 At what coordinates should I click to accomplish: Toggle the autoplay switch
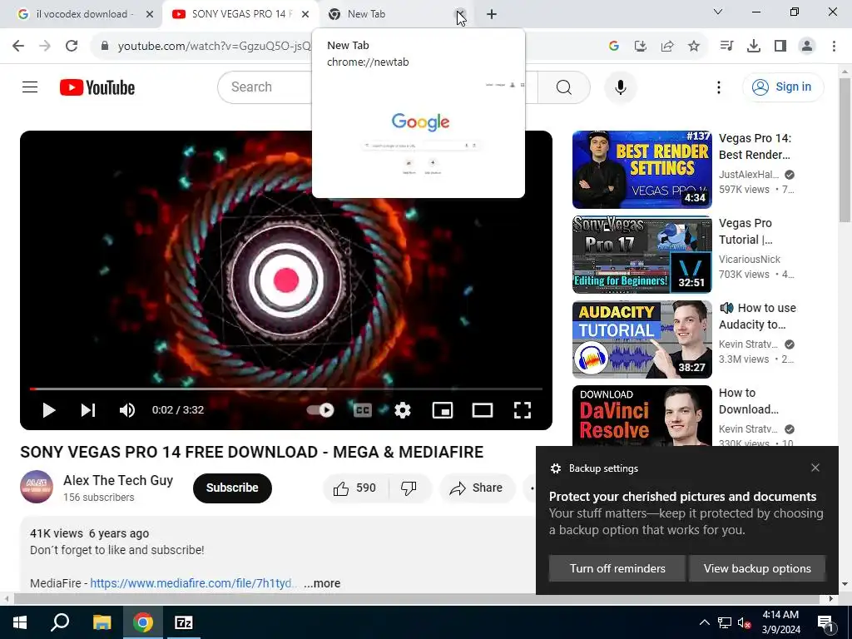320,410
